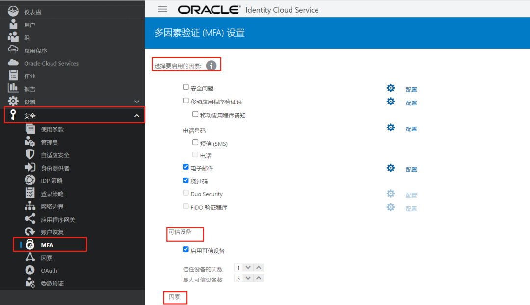Image resolution: width=530 pixels, height=305 pixels.
Task: Click the settings (设置) gear icon in sidebar
Action: [13, 101]
